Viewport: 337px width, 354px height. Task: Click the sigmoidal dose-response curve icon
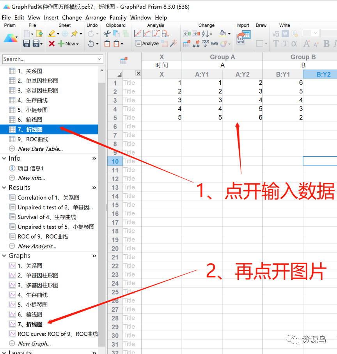[x=156, y=34]
